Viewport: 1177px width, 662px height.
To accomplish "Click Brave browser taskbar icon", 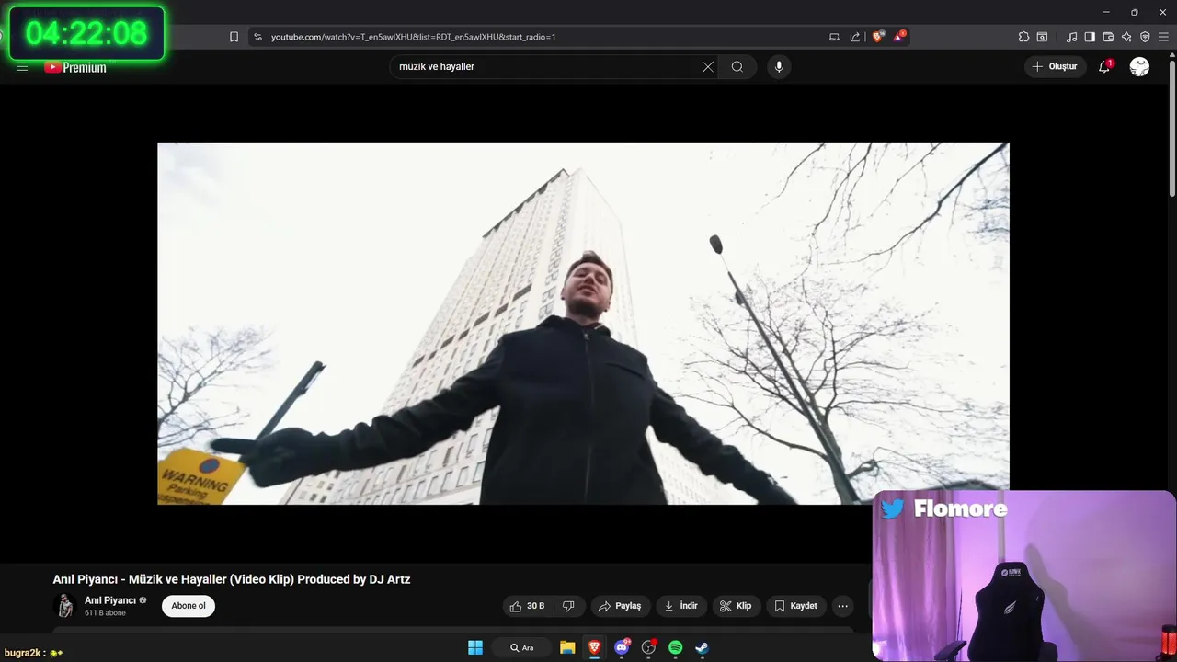I will (594, 647).
